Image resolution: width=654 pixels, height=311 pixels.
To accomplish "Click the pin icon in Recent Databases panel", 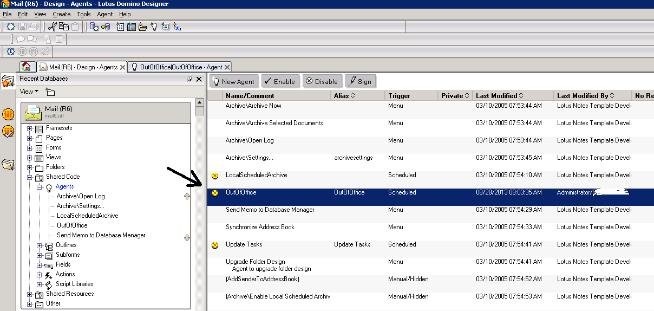I will pos(189,79).
